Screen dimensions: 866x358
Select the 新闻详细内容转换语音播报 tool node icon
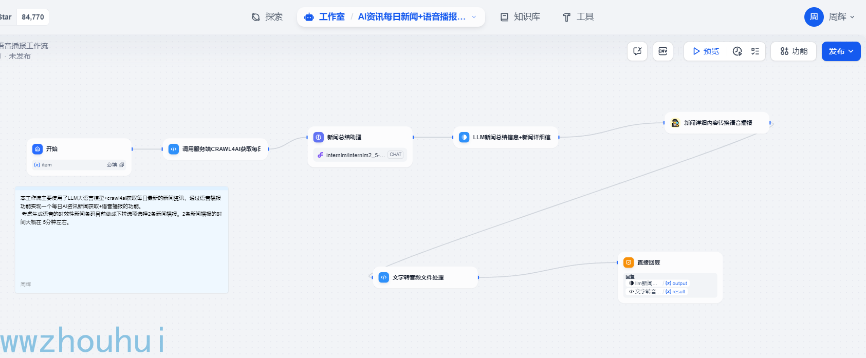(675, 123)
